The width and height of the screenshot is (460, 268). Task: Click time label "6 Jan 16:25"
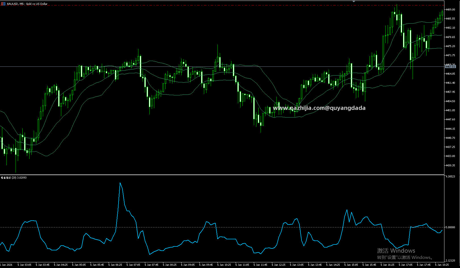tap(387, 265)
